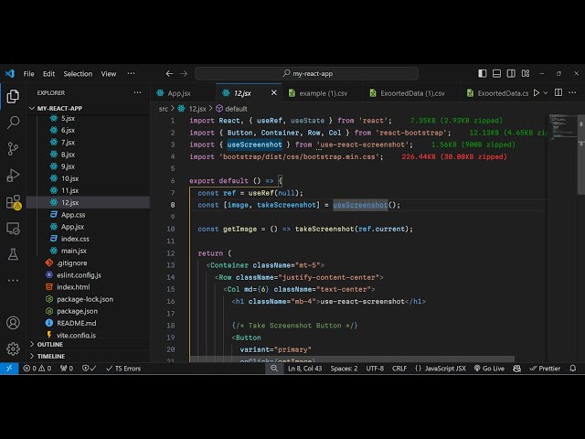The height and width of the screenshot is (439, 585).
Task: Open the Search view in activity bar
Action: point(13,122)
